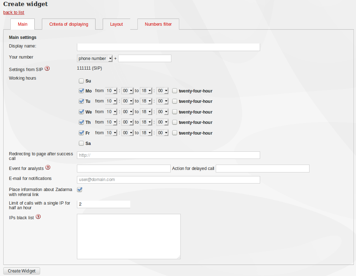Click inside the IPs black list textarea

pyautogui.click(x=128, y=236)
